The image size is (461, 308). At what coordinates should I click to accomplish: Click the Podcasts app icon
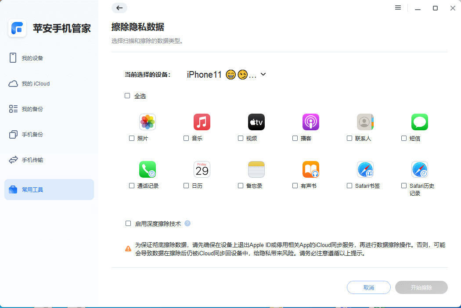310,122
